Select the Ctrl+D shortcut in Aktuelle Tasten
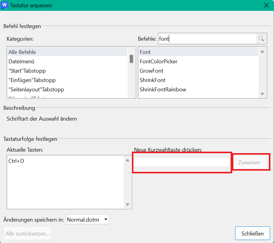Viewport: 274px width, 243px height. pos(17,161)
